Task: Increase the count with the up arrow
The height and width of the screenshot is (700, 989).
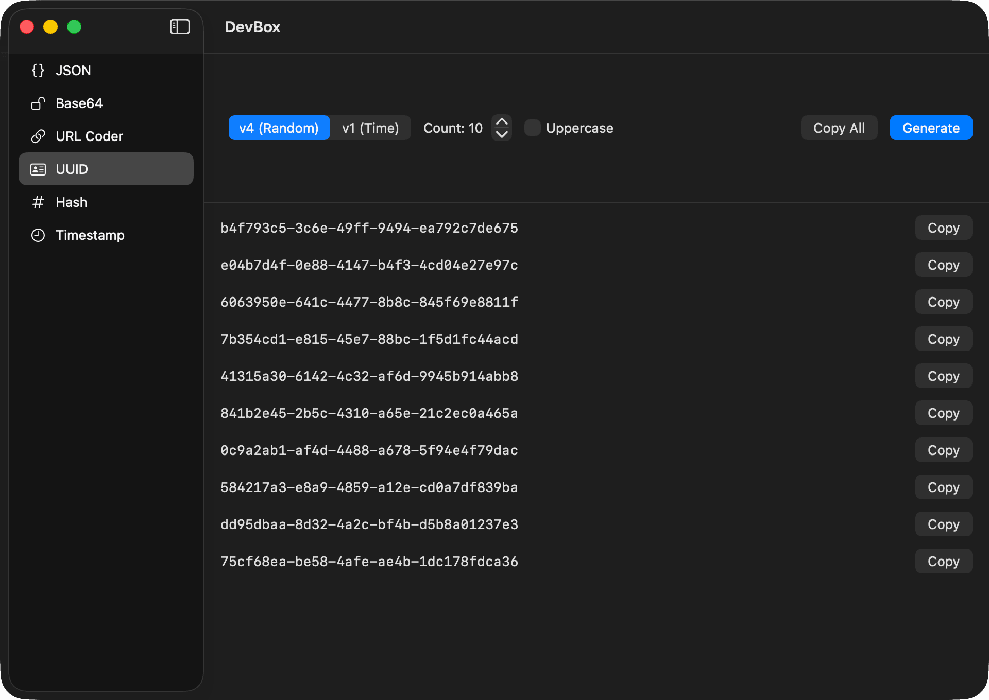Action: [502, 121]
